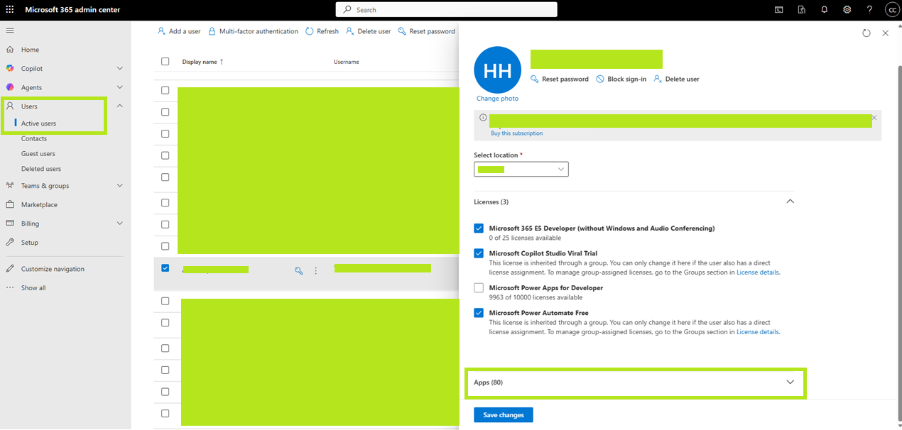Go to Home in the left navigation
The image size is (902, 430).
(x=30, y=50)
